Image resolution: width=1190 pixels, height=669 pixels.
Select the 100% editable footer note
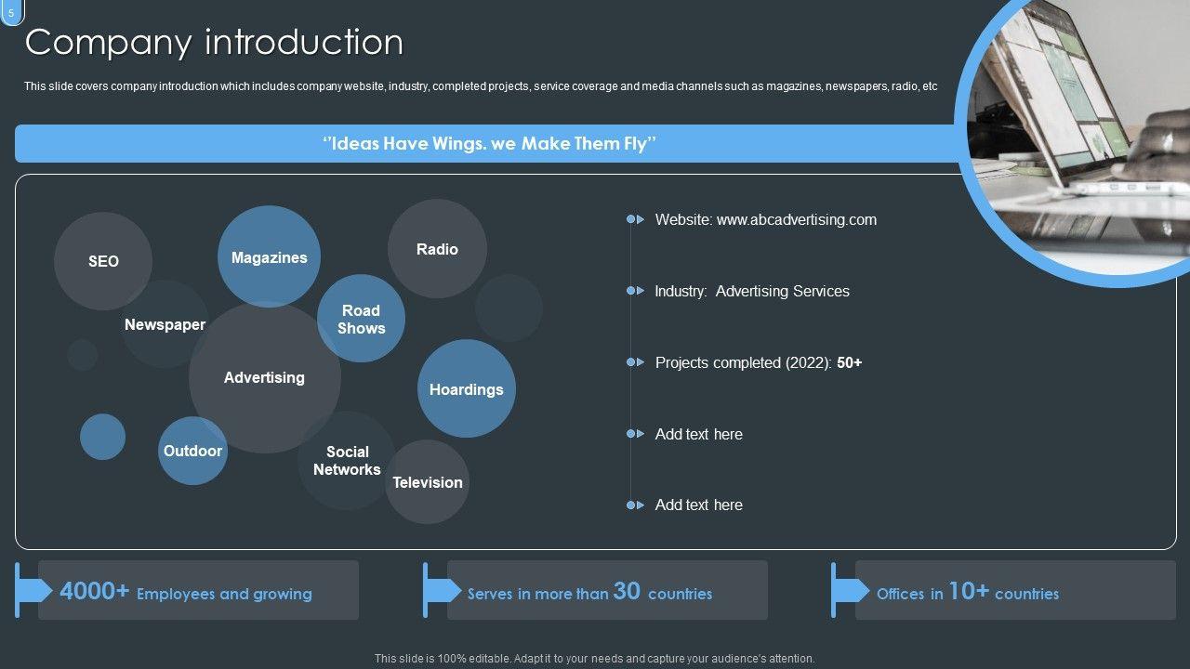(595, 658)
